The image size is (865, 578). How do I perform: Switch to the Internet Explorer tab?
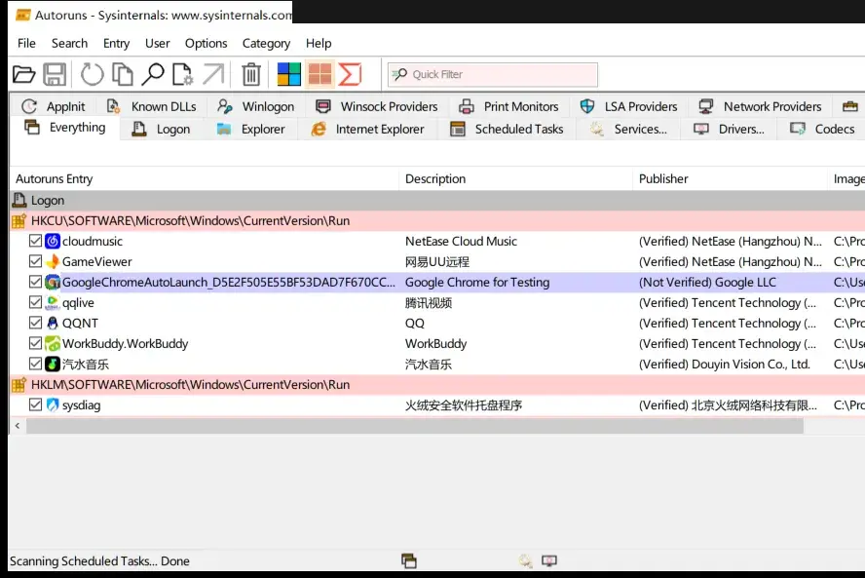[x=367, y=130]
